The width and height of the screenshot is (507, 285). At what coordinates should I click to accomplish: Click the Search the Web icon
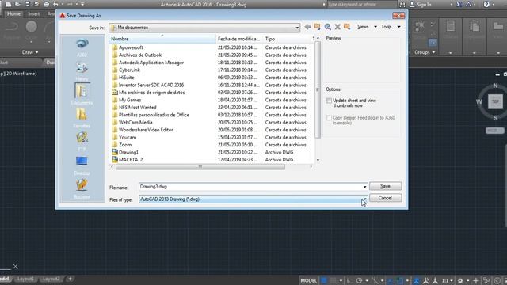(x=327, y=27)
